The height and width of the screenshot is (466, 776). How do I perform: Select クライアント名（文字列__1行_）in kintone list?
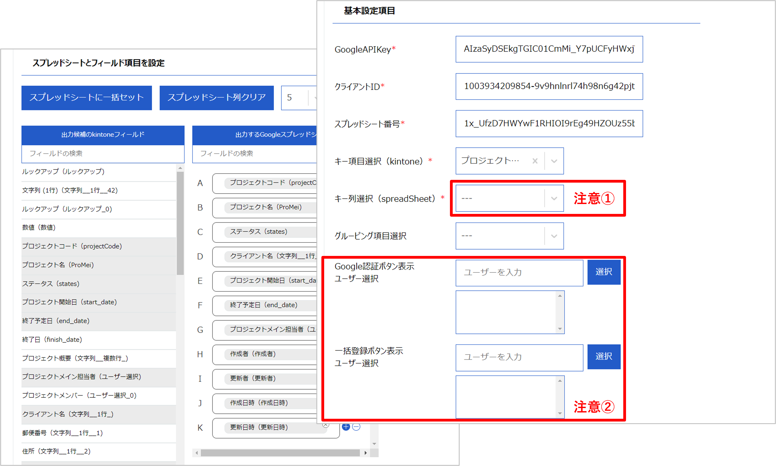99,414
